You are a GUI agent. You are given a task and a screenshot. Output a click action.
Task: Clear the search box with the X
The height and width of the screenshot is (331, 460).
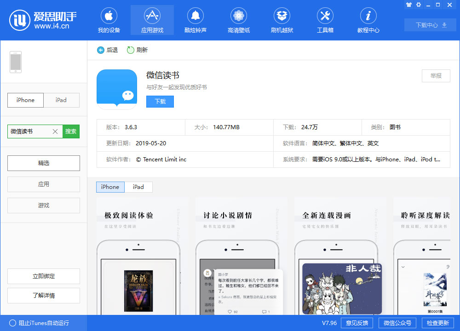[x=55, y=131]
